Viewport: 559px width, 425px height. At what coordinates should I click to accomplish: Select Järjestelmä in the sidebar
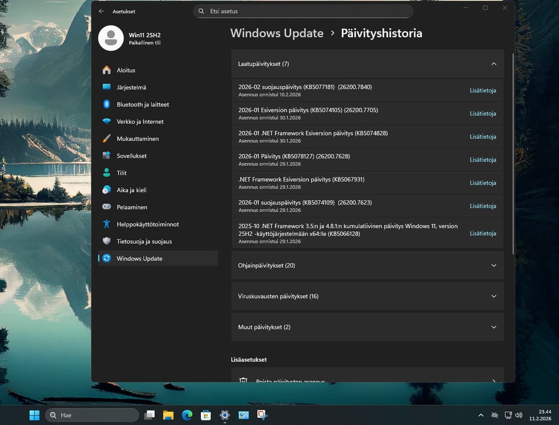[131, 87]
